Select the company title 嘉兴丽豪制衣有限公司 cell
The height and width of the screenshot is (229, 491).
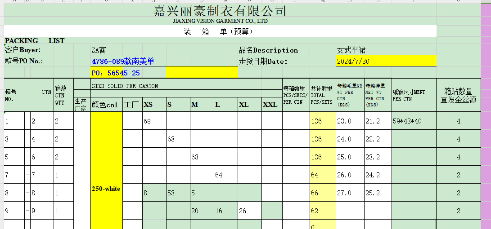(220, 11)
